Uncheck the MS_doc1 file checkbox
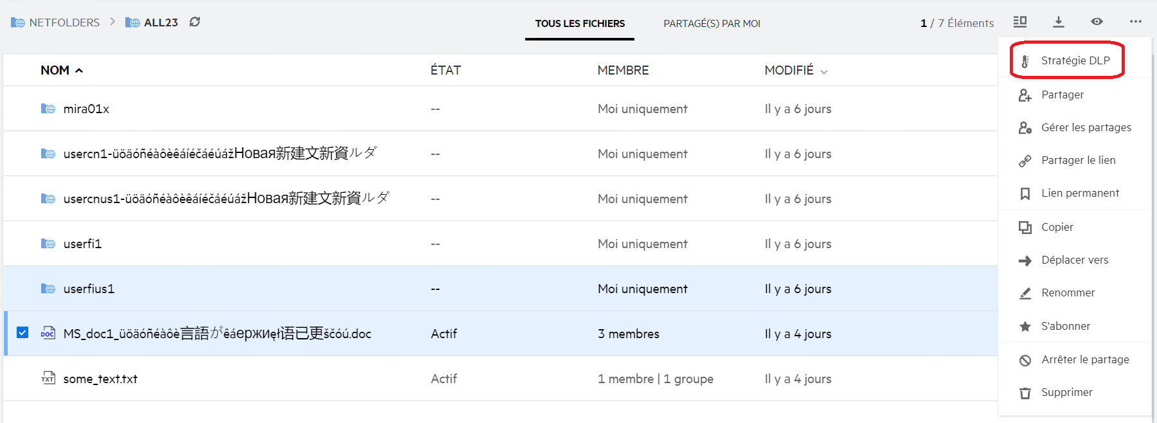1157x423 pixels. coord(22,332)
